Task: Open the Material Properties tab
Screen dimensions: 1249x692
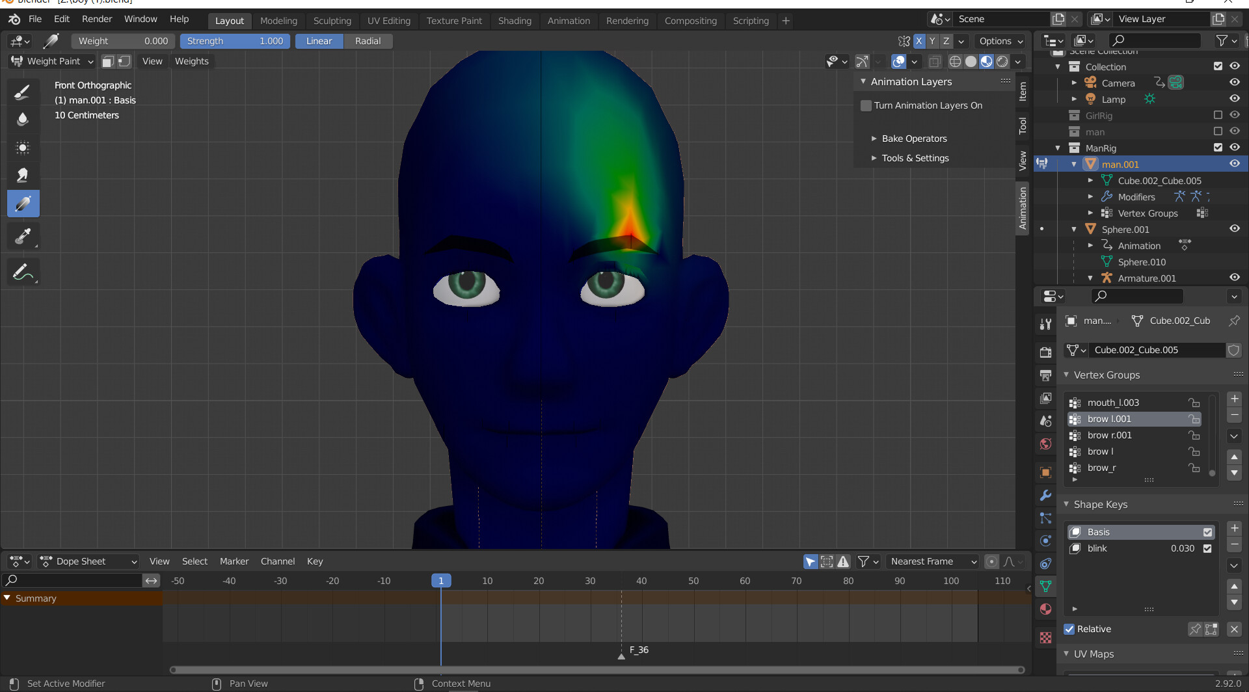Action: coord(1045,609)
